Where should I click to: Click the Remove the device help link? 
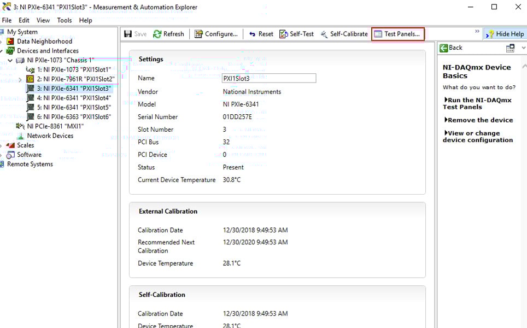coord(480,120)
